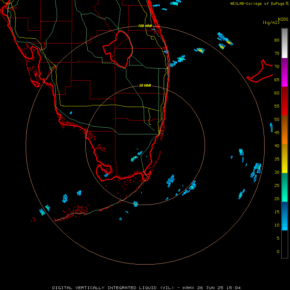Click the scale value 5

pyautogui.click(x=278, y=238)
